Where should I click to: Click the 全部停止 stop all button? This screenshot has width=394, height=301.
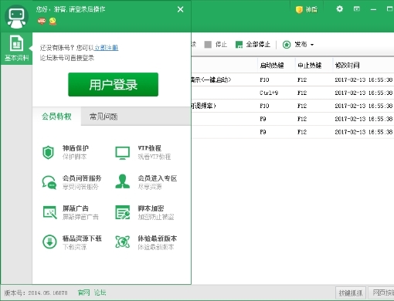[x=253, y=45]
